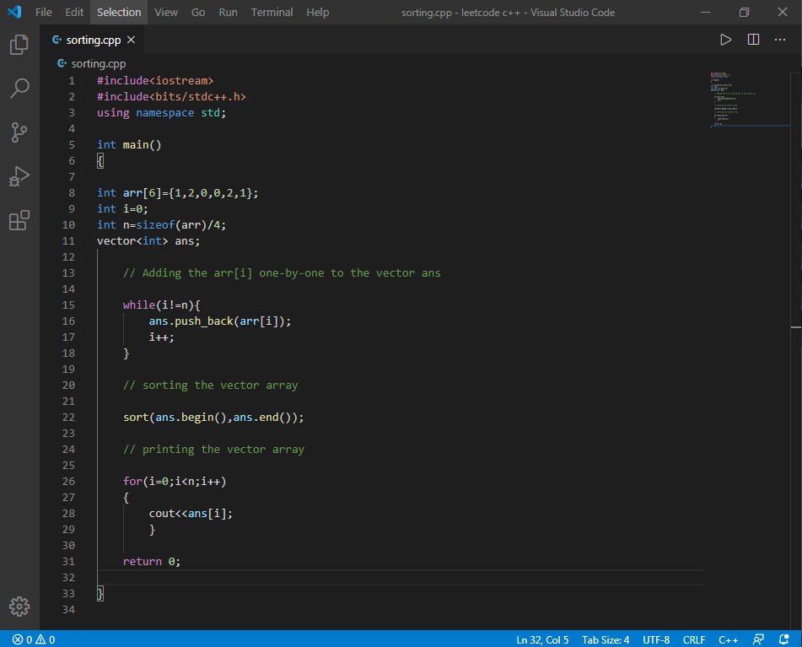Image resolution: width=802 pixels, height=647 pixels.
Task: Open the Edit menu
Action: tap(74, 13)
